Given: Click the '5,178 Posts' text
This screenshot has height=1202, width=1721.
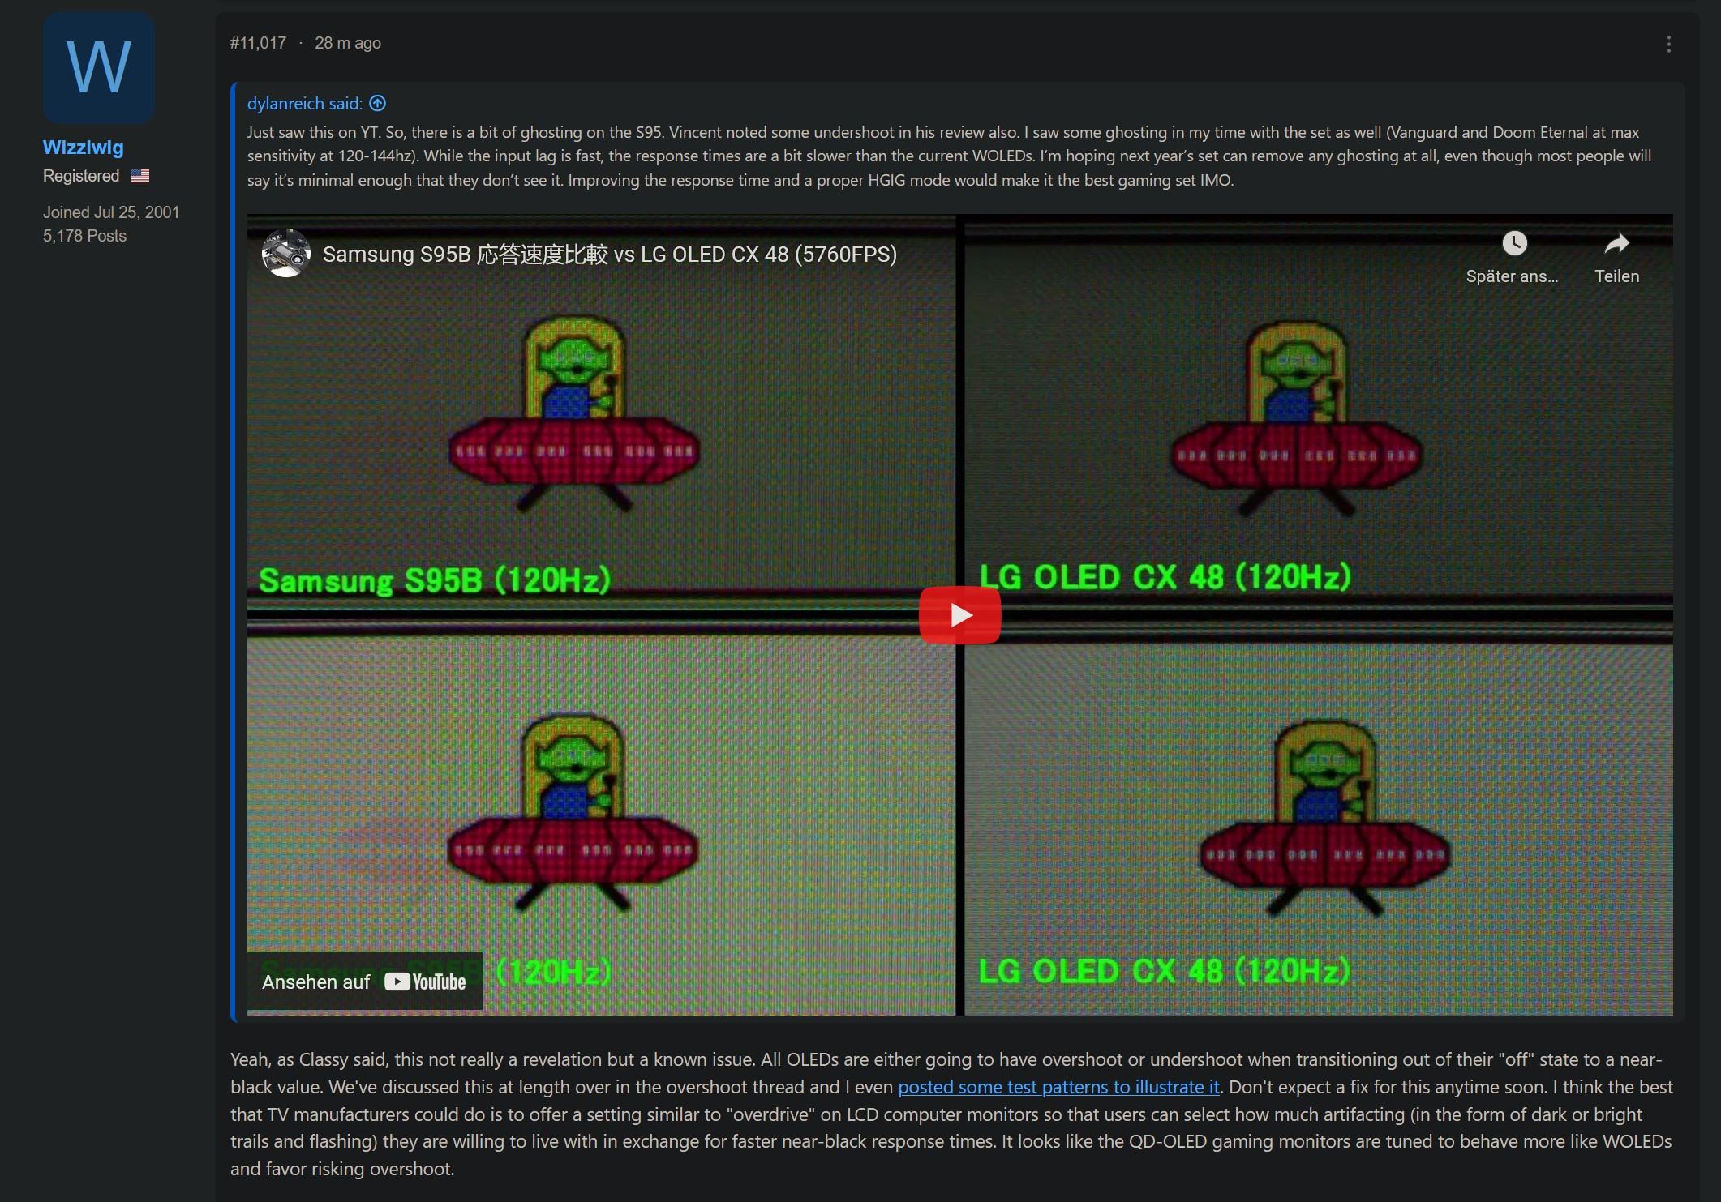Looking at the screenshot, I should [84, 236].
